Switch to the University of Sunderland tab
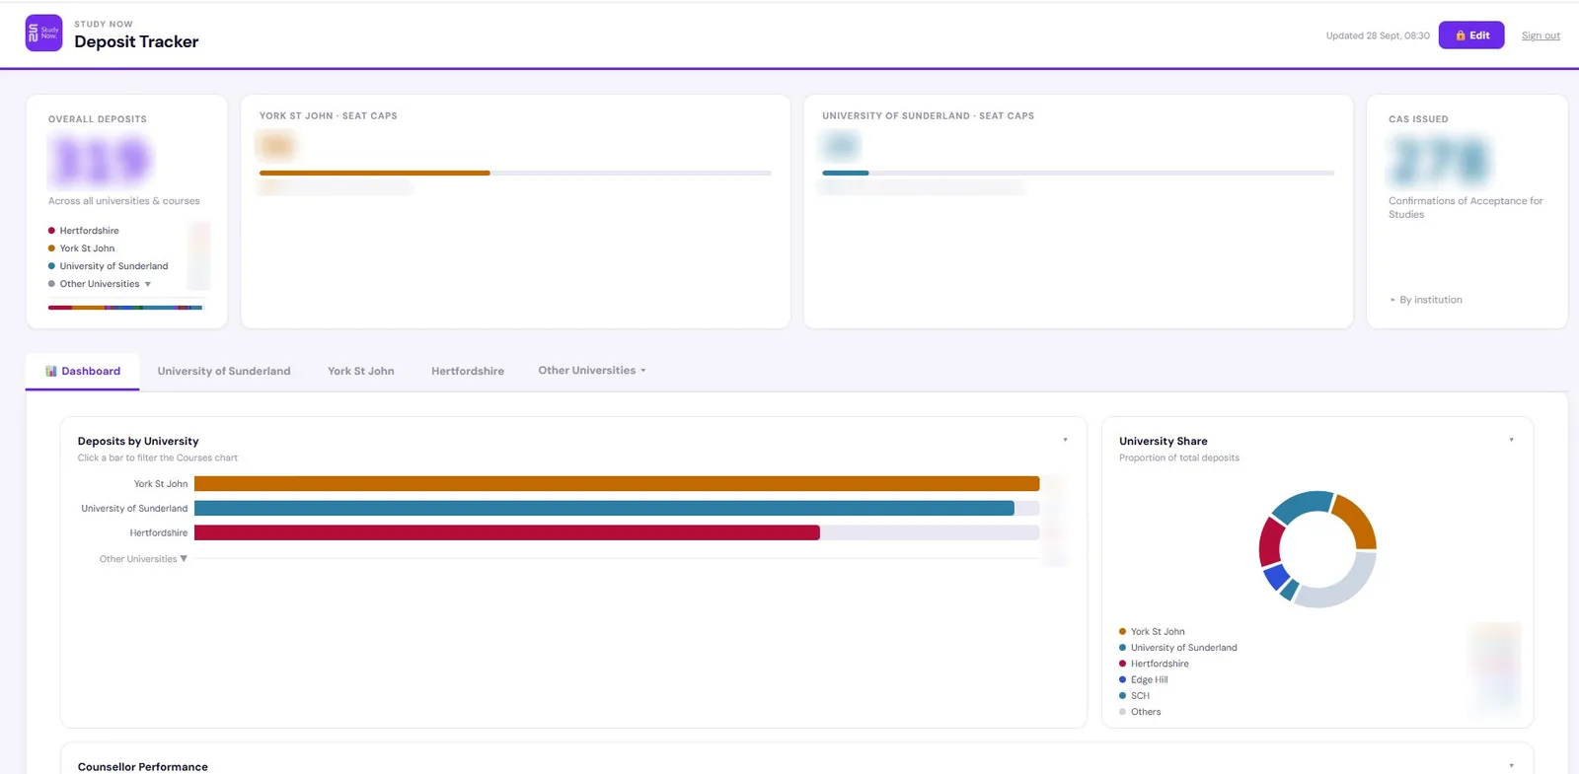1579x774 pixels. pyautogui.click(x=224, y=372)
